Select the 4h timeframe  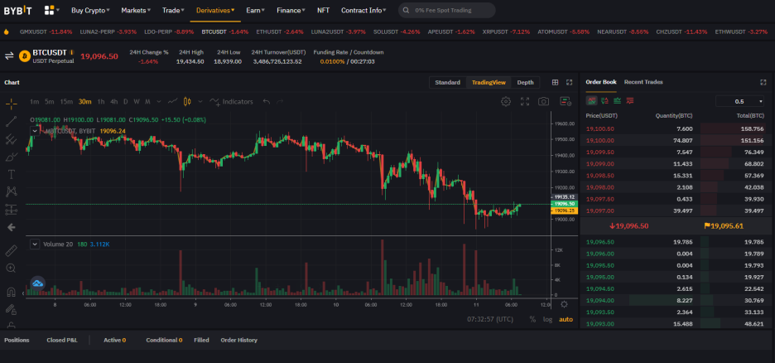113,101
